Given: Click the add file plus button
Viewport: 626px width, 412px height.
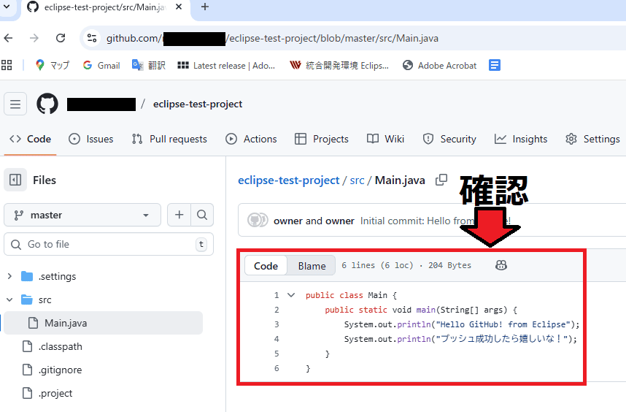Looking at the screenshot, I should coord(179,215).
